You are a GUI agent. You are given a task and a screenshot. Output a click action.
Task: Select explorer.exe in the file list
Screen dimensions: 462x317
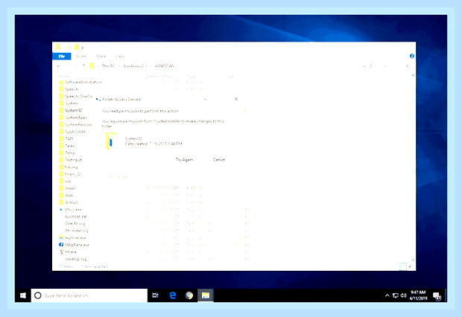[72, 238]
